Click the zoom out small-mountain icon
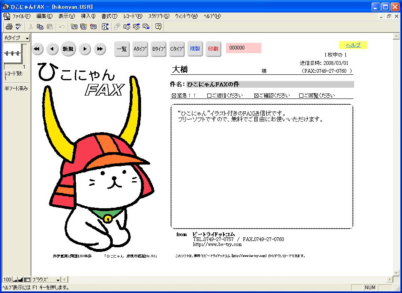Viewport: 402px width, 293px height. pyautogui.click(x=15, y=280)
